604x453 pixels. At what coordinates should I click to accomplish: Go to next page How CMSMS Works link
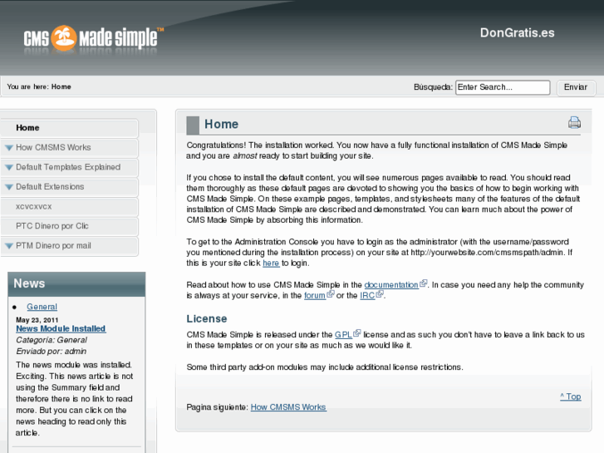(x=288, y=407)
